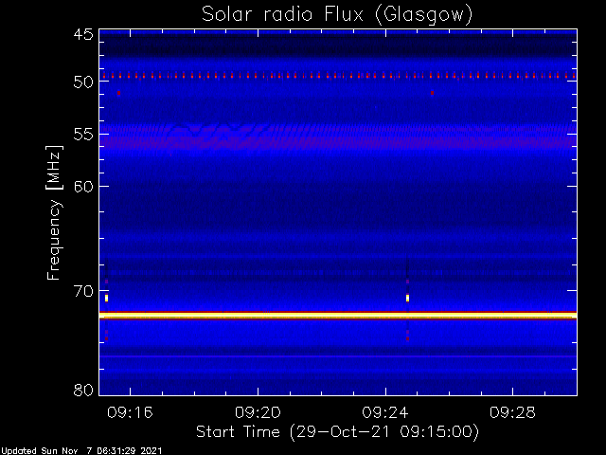
Task: Click the 09:16 time tick label
Action: click(x=131, y=413)
